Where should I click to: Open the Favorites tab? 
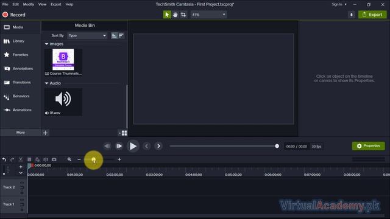point(20,55)
